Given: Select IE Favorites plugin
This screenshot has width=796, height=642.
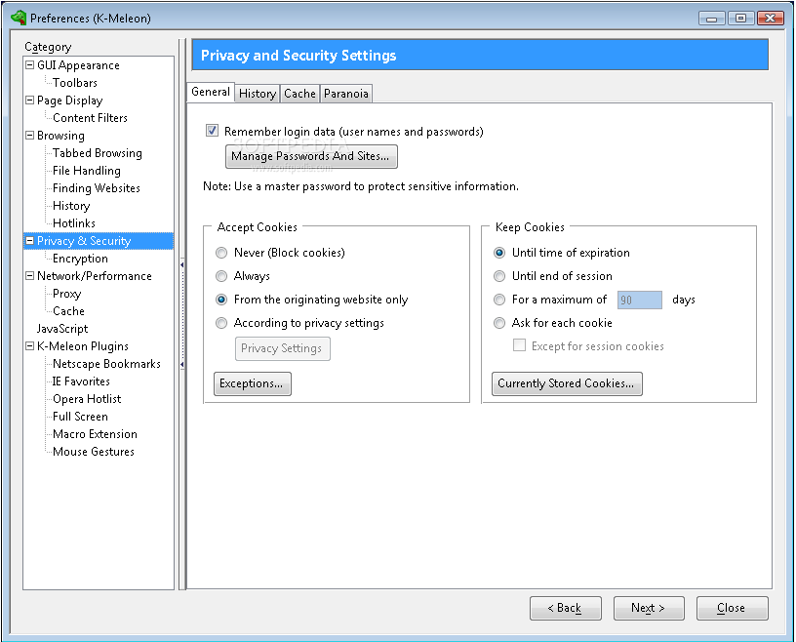Looking at the screenshot, I should click(81, 381).
